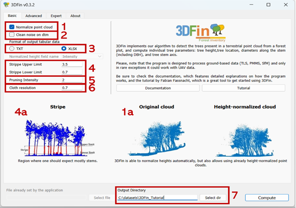Click the 3DFin tree icon in title bar
The image size is (296, 208).
[6, 5]
